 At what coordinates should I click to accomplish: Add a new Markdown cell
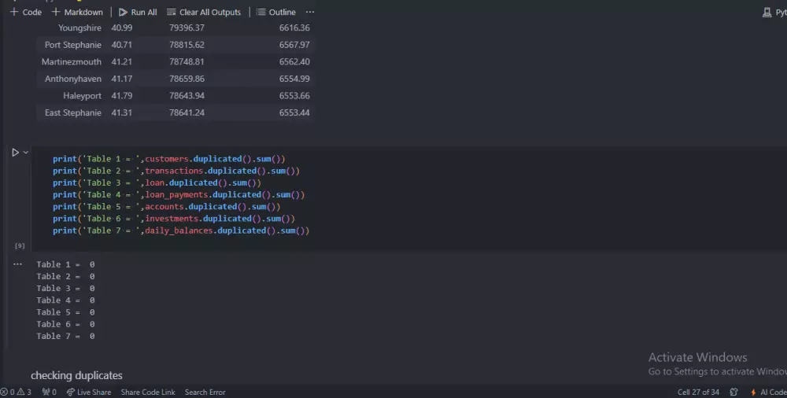click(77, 12)
